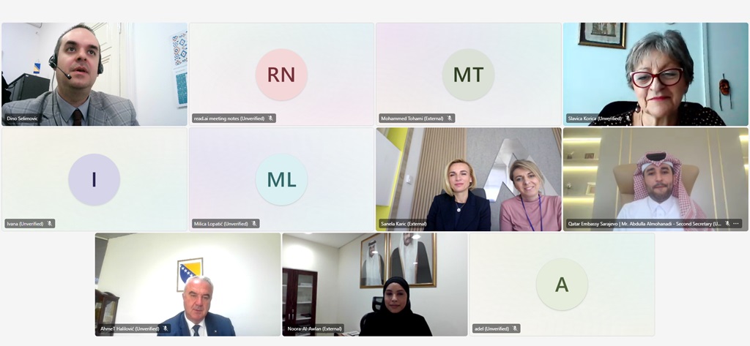Click the Sanela Karic video tile
The image size is (750, 346).
tap(468, 179)
